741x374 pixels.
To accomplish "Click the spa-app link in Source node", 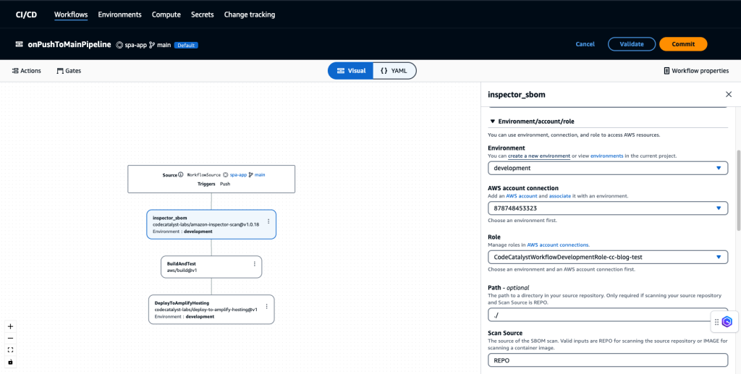I will 238,175.
